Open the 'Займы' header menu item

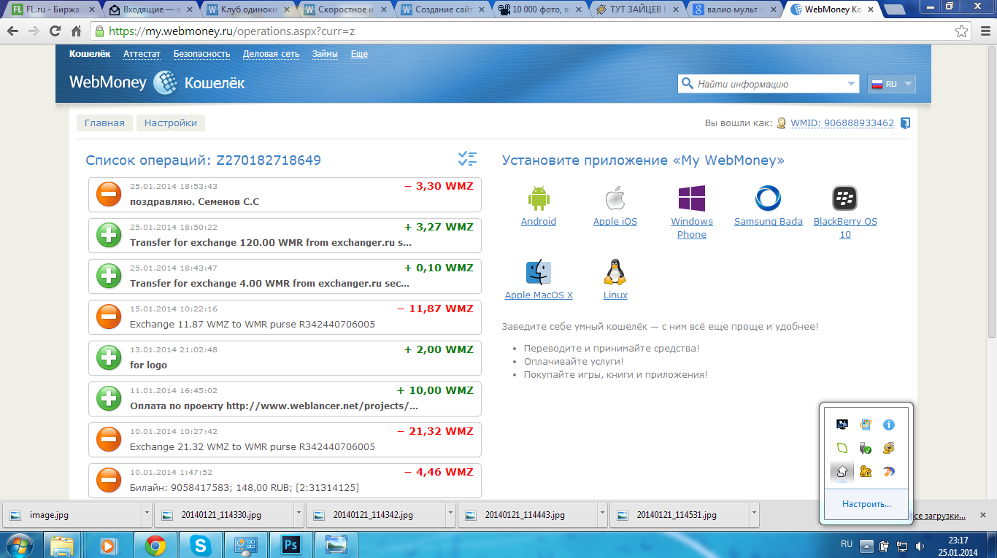point(325,54)
